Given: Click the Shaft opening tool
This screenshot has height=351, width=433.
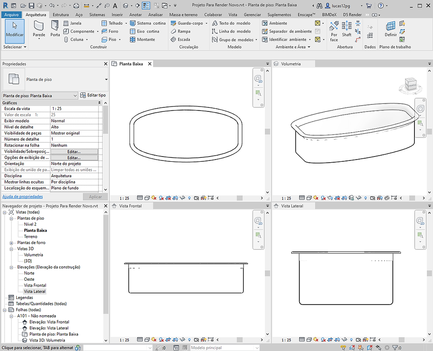Looking at the screenshot, I should coord(346,29).
